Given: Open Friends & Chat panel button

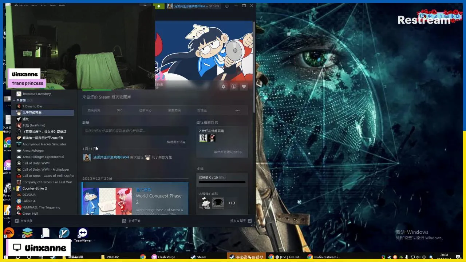Looking at the screenshot, I should pos(241,221).
